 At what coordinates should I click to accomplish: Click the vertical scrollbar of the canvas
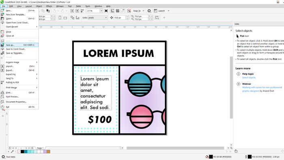tap(231, 88)
